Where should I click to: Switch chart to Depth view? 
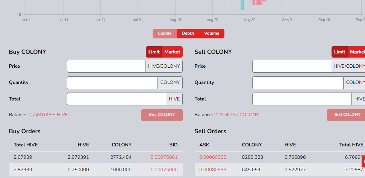click(x=188, y=33)
